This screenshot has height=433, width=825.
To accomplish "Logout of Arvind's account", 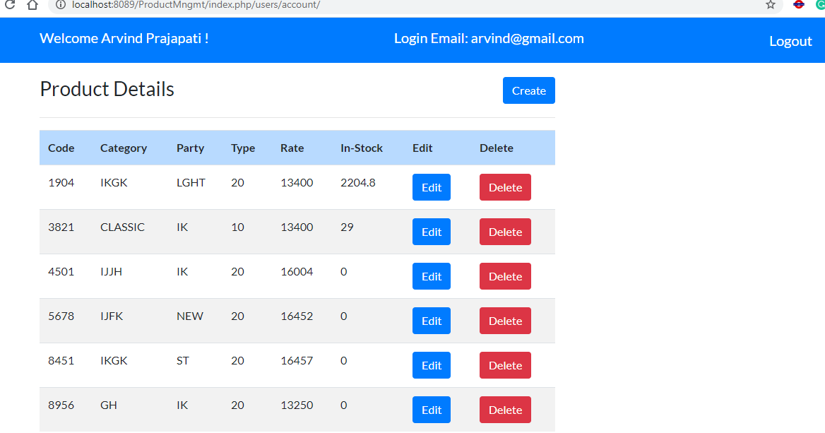I will coord(790,40).
